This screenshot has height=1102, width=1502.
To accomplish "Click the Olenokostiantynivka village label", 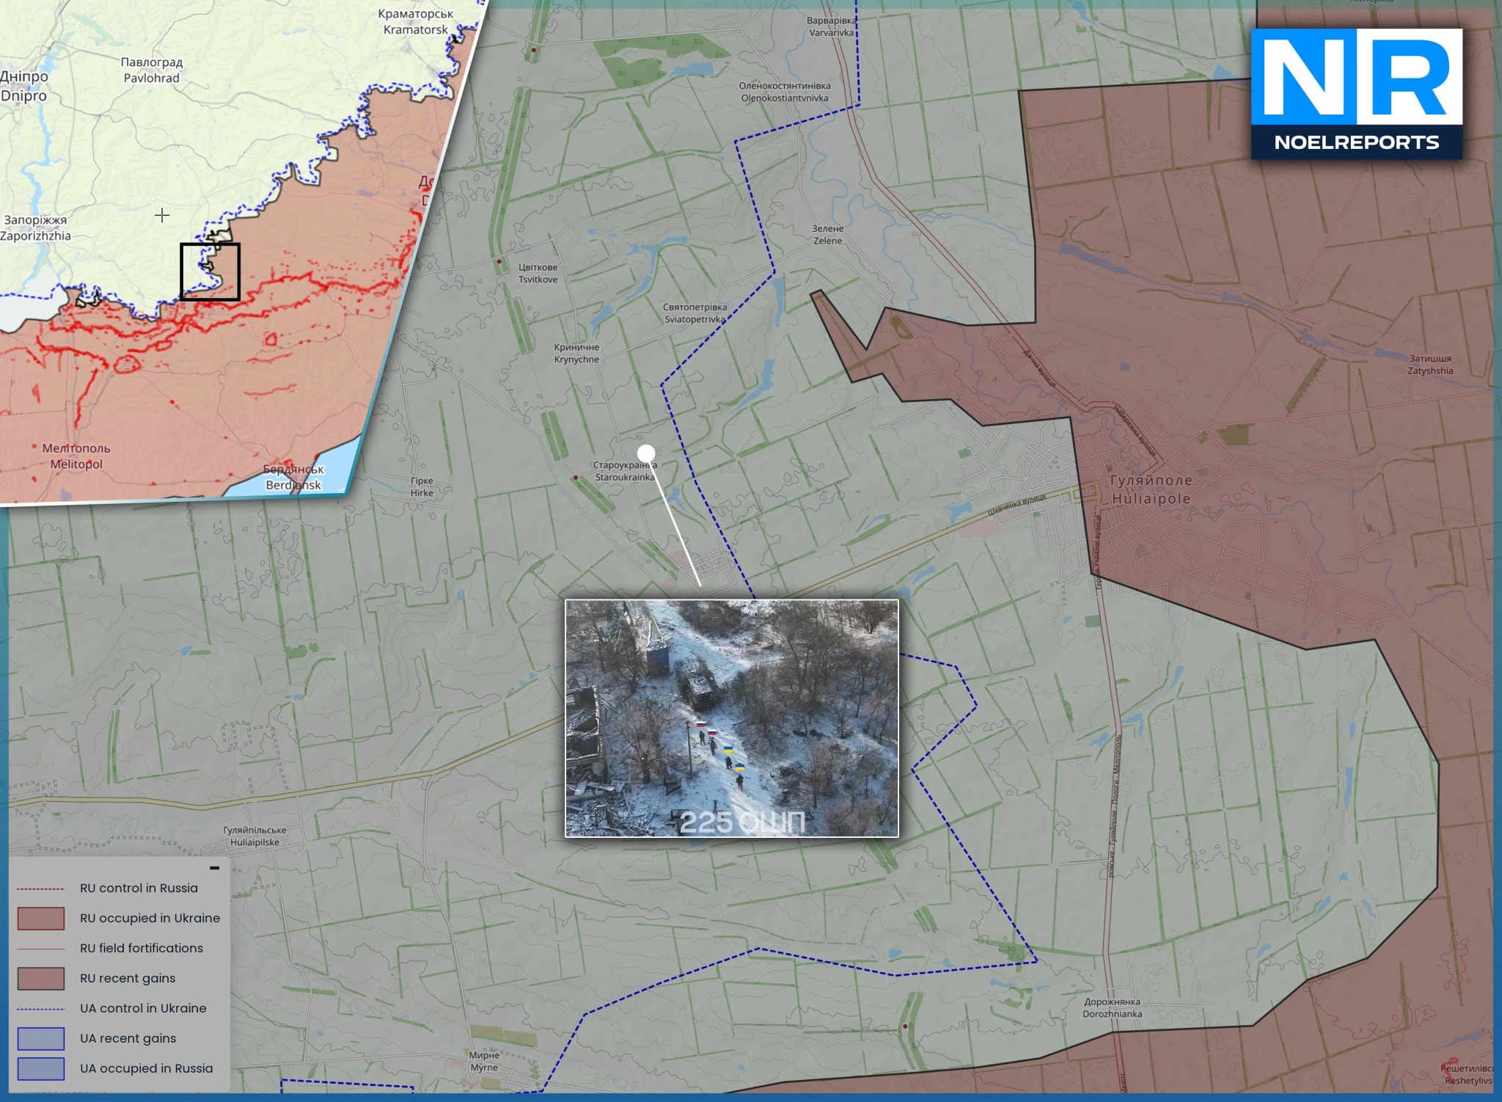I will click(785, 92).
